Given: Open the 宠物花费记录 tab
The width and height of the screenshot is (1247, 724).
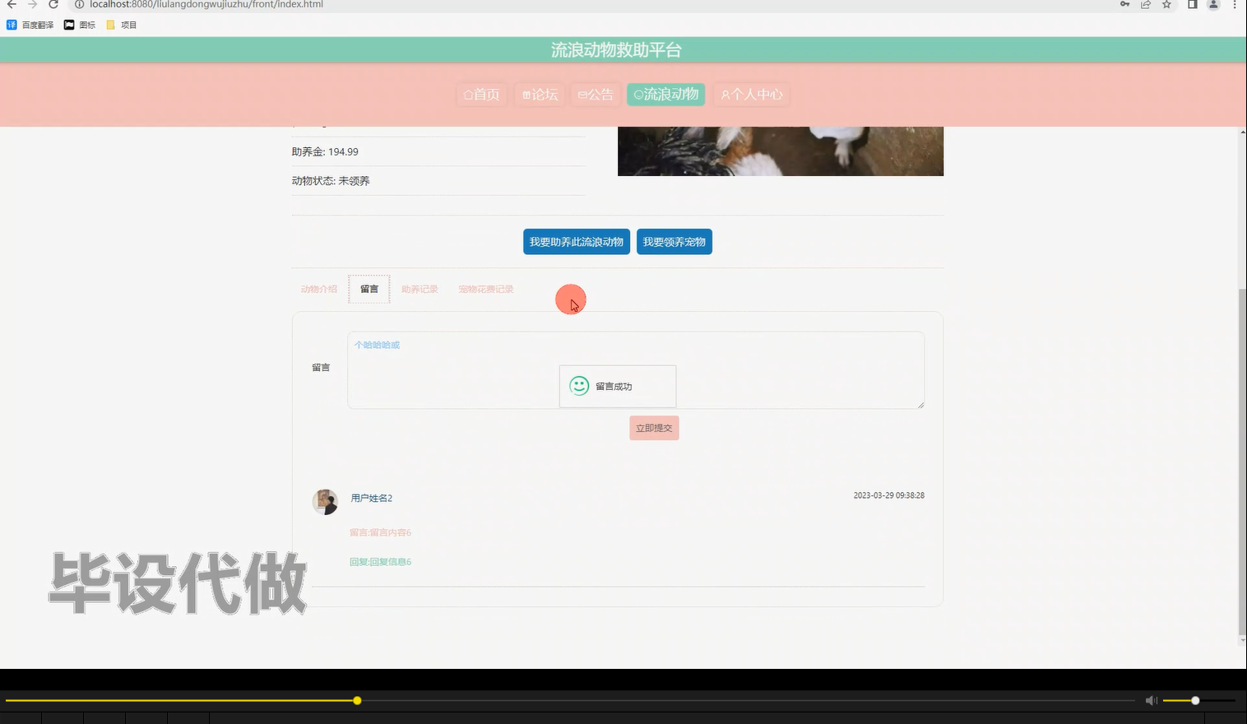Looking at the screenshot, I should [x=486, y=290].
